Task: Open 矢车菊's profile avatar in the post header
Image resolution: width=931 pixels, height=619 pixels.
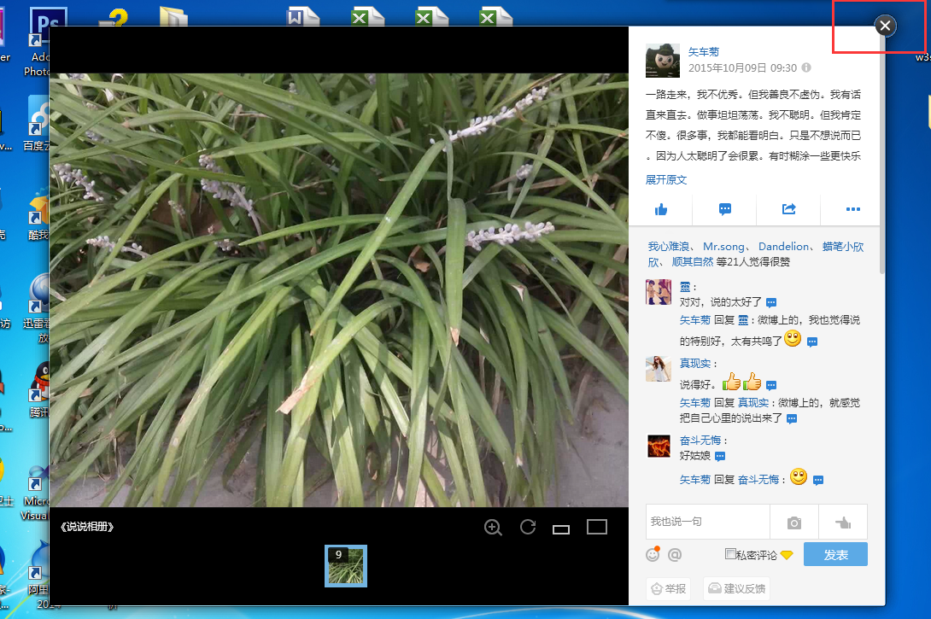Action: click(663, 60)
